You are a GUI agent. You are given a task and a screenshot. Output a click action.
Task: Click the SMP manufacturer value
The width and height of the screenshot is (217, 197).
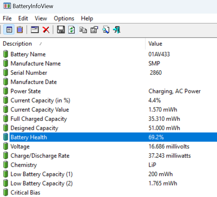coord(154,63)
